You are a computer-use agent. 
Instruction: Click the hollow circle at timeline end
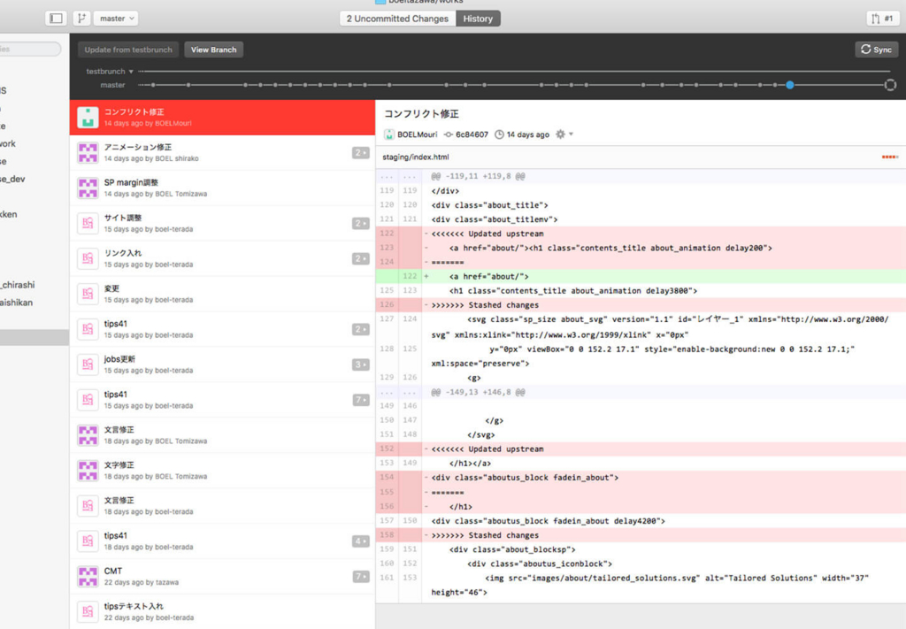pyautogui.click(x=890, y=85)
